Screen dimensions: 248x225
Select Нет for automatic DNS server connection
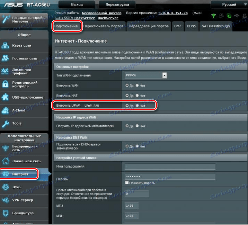(x=137, y=146)
